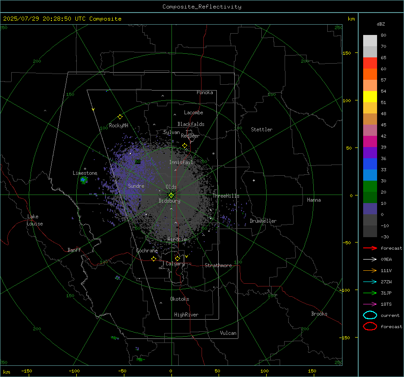
Task: Select the green 20-30 dBZ color swatch
Action: coord(370,186)
